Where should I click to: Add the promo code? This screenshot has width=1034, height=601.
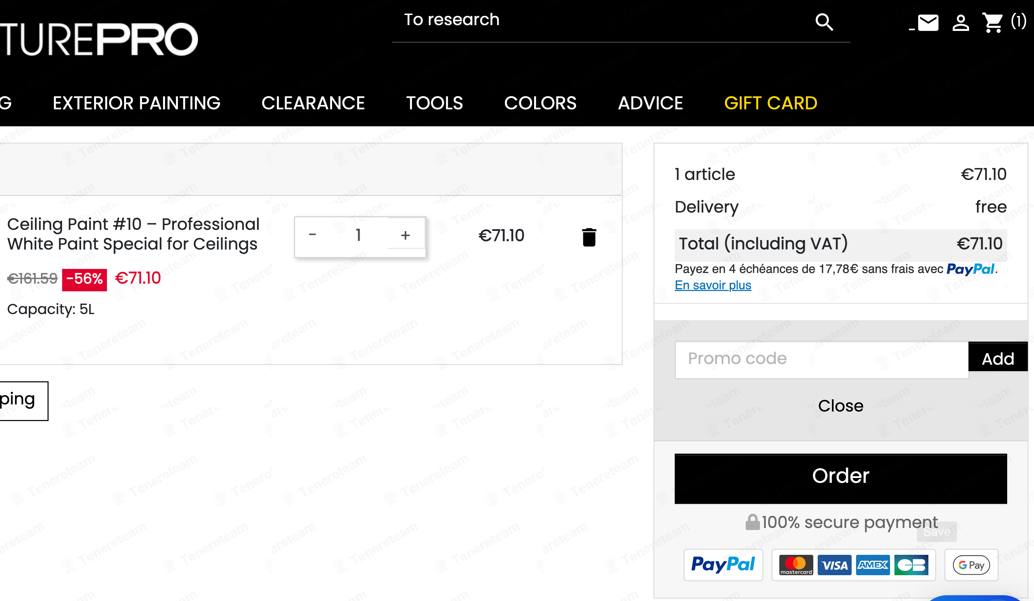[998, 358]
